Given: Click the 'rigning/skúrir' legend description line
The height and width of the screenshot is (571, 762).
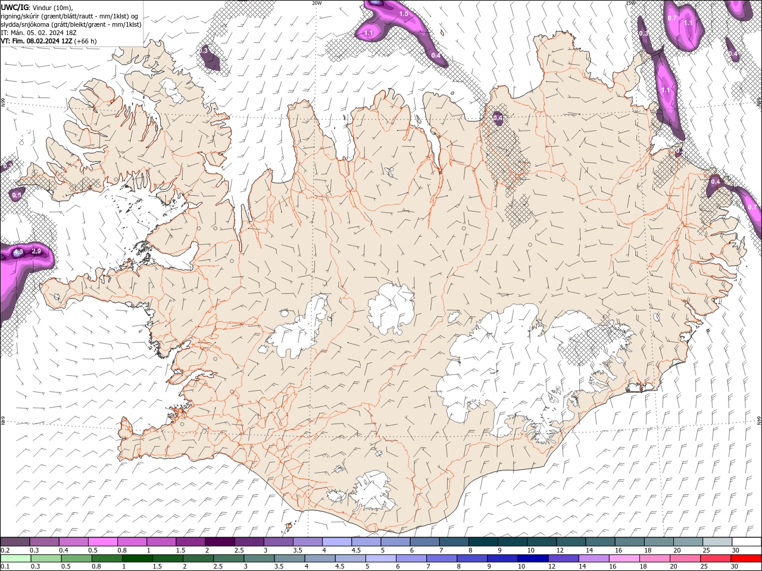Looking at the screenshot, I should 70,16.
